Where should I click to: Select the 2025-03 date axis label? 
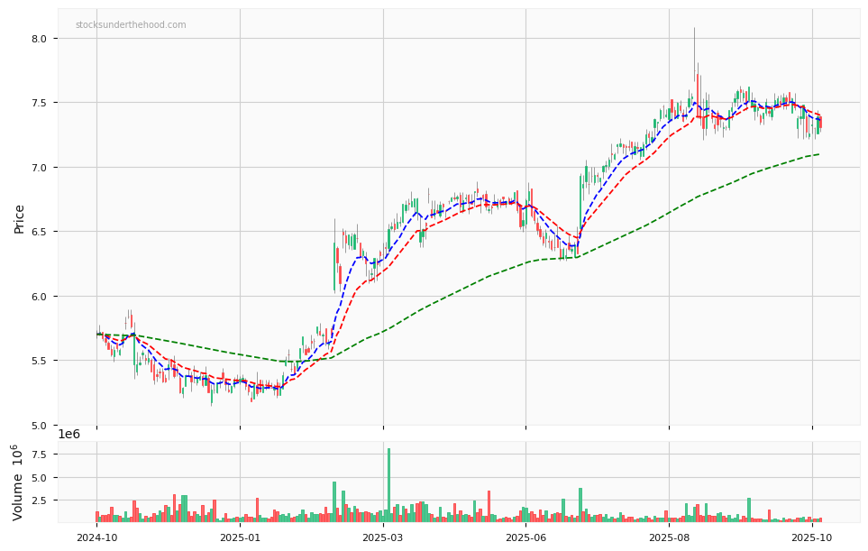click(x=383, y=537)
